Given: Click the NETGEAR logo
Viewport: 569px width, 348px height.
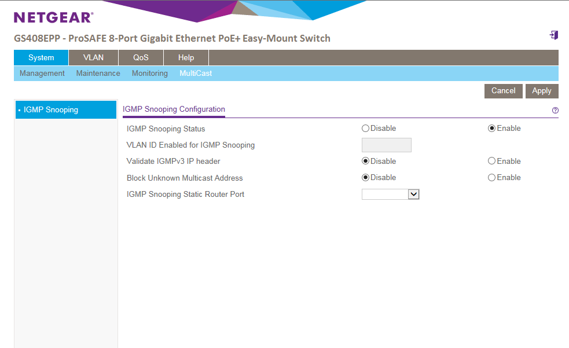Looking at the screenshot, I should pyautogui.click(x=53, y=17).
